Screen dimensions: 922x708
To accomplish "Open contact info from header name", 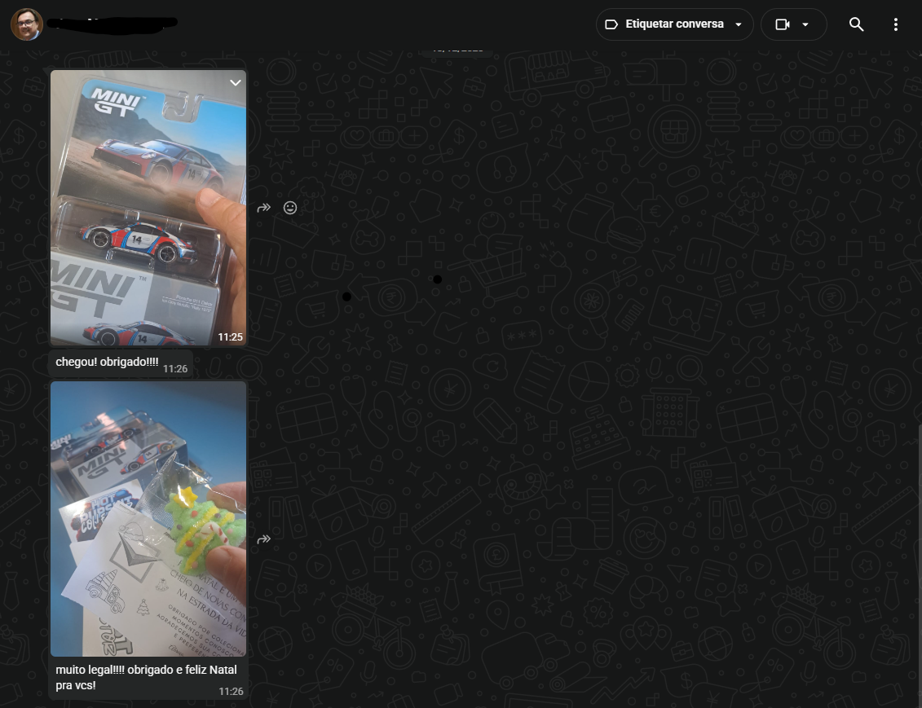I will coord(112,23).
